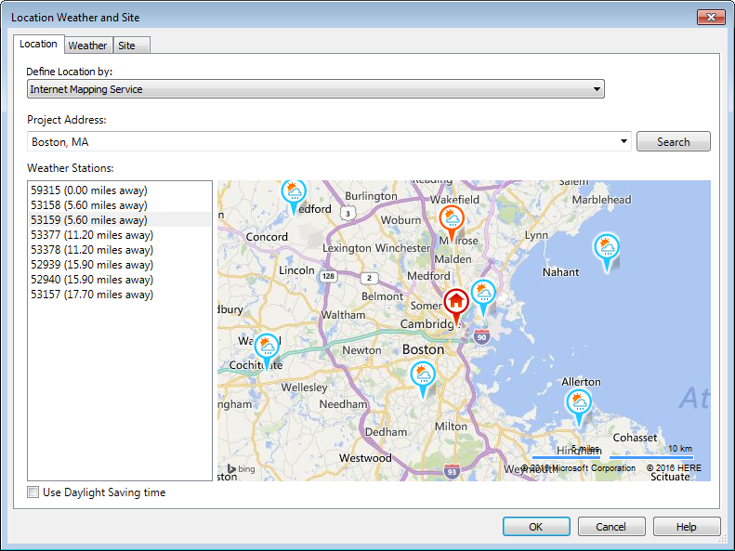Select station 53158 (5.60 miles away)

[120, 205]
